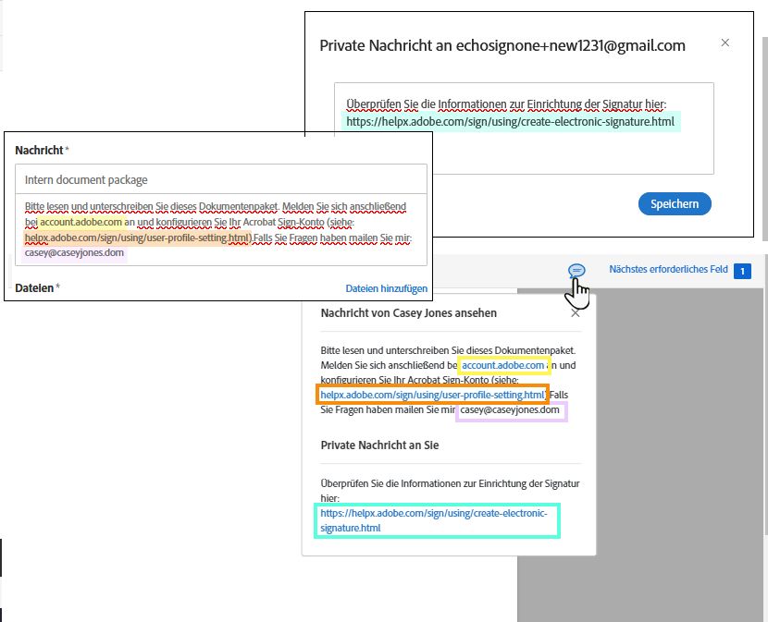The width and height of the screenshot is (768, 622).
Task: Click the Nachricht message body text area
Action: (x=221, y=230)
